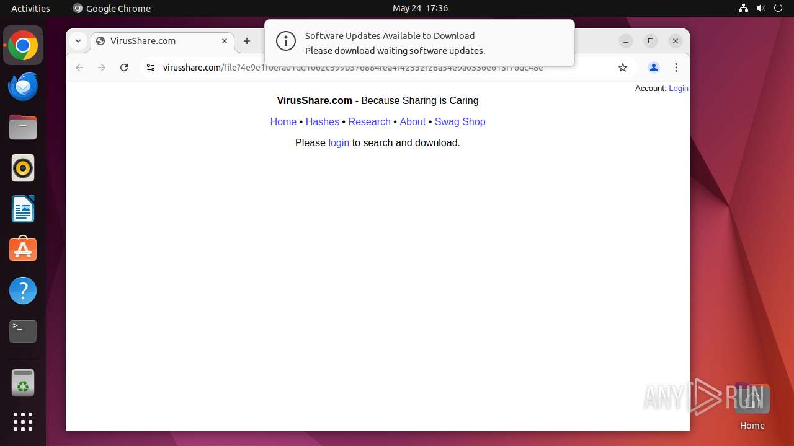Click the Account Login link
Viewport: 794px width, 446px height.
679,89
